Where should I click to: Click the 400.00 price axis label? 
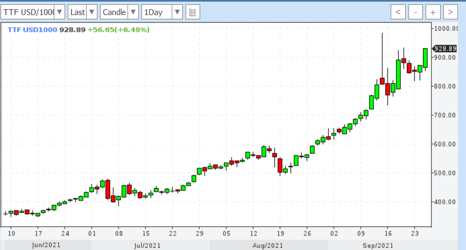[x=444, y=202]
